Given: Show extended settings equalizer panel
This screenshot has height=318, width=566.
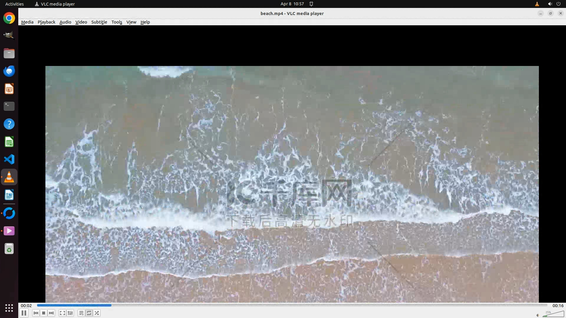Looking at the screenshot, I should click(x=70, y=313).
